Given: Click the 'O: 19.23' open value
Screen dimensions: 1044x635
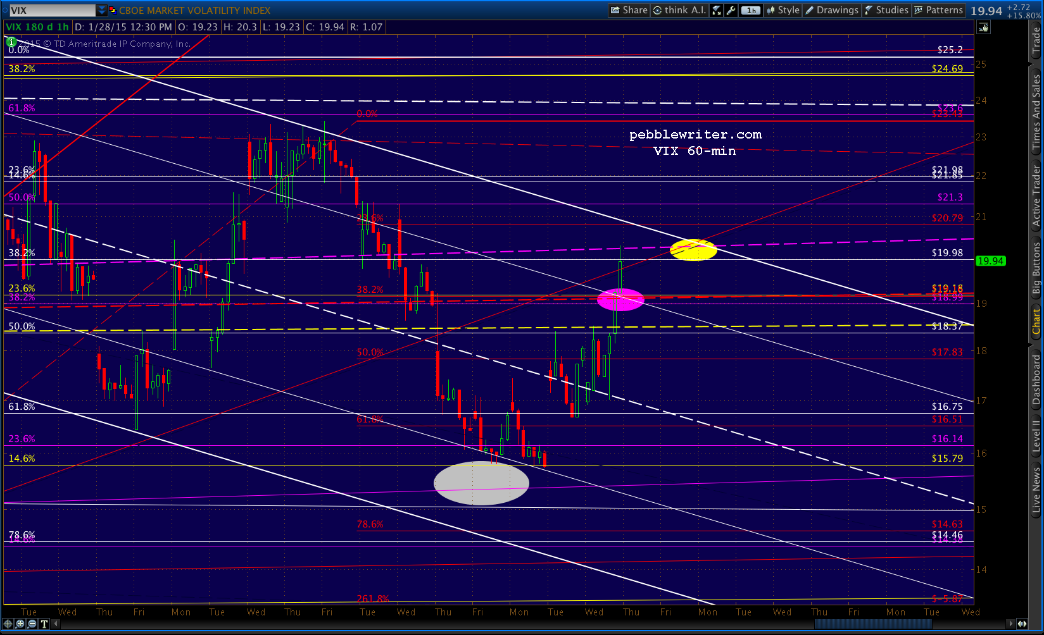Looking at the screenshot, I should pos(198,27).
